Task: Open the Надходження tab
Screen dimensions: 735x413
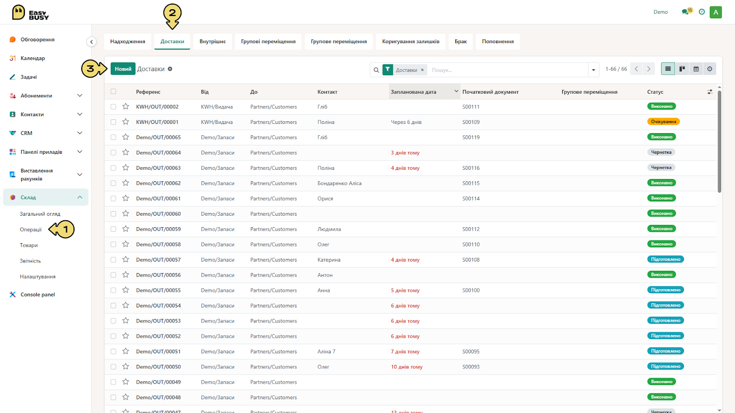Action: click(x=128, y=41)
